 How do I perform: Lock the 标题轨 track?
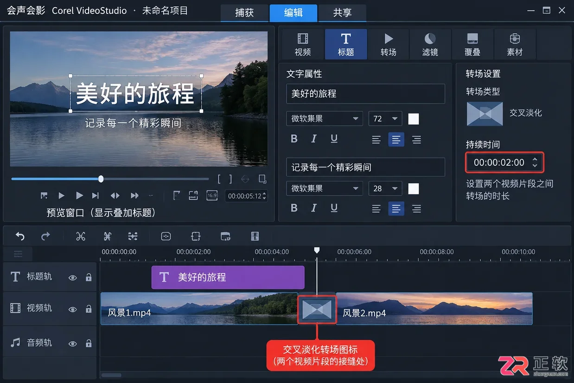coord(89,277)
